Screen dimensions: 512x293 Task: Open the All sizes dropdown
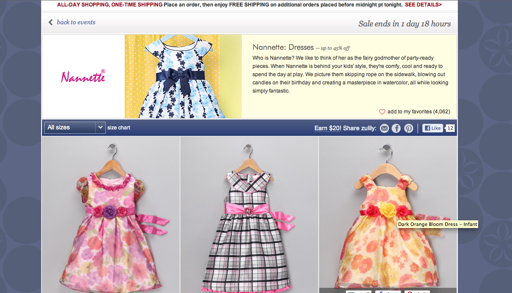click(75, 128)
